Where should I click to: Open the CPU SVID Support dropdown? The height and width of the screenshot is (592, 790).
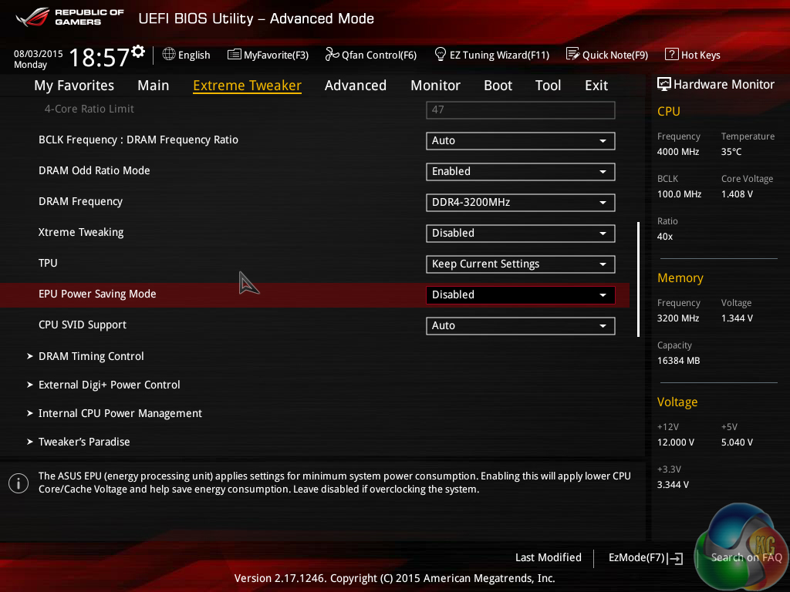[520, 326]
